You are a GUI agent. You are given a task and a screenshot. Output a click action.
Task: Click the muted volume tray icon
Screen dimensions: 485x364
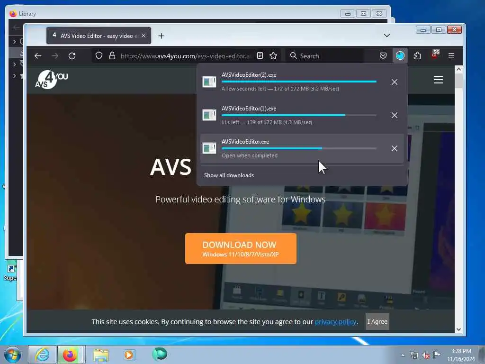[426, 355]
